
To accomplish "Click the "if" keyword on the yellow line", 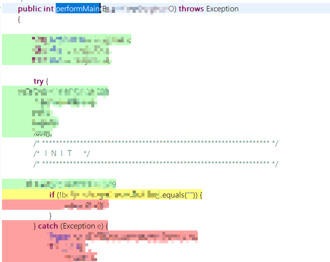I will (x=52, y=195).
